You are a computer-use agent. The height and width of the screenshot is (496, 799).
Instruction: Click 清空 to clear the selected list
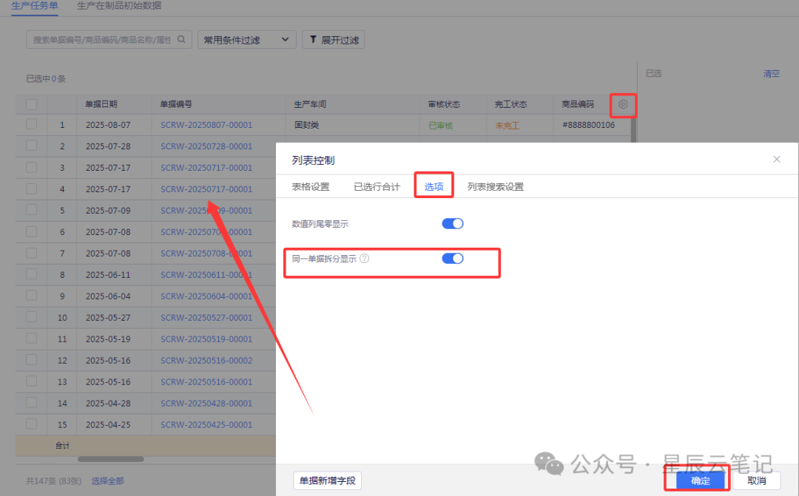[771, 74]
